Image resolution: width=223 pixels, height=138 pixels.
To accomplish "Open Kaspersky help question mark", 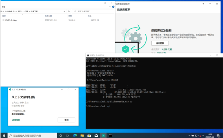I will [x=203, y=4].
